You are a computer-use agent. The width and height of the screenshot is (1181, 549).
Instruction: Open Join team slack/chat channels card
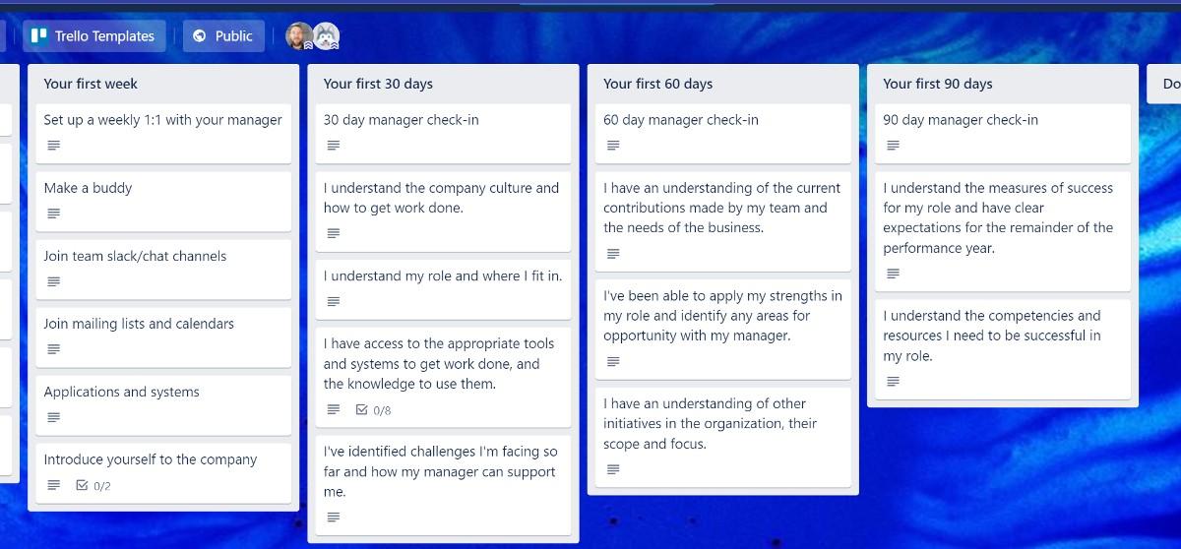(135, 256)
